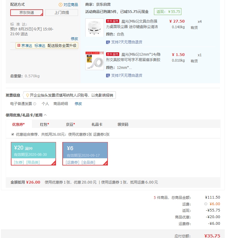Screen dimensions: 226x238
Task: Open the 标准达 link
Action: coord(40,45)
